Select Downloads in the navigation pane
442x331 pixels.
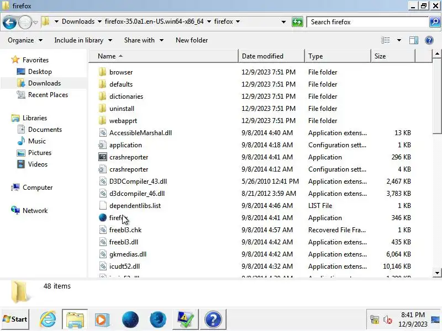44,83
